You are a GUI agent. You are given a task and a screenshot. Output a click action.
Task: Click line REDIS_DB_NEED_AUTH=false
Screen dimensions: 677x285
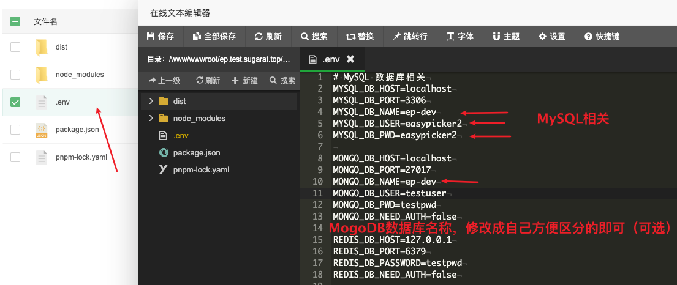tap(395, 275)
